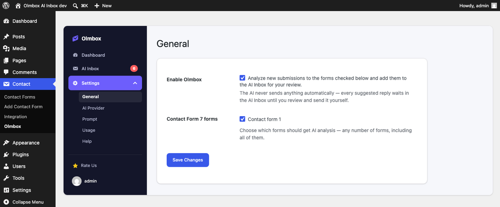
Task: Click Howdy, admin account link
Action: coord(474,6)
